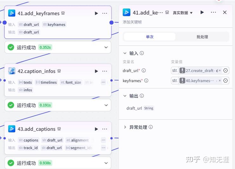
Task: Expand the 异常处理 section
Action: tap(125, 127)
